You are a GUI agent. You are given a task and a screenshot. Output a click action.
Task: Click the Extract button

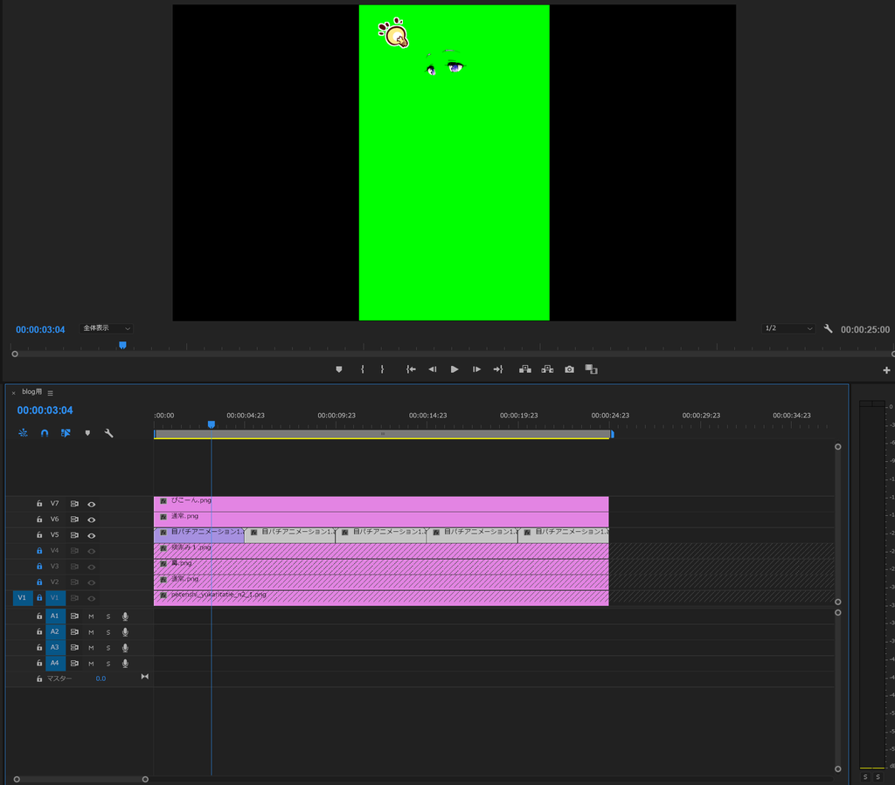pos(547,369)
